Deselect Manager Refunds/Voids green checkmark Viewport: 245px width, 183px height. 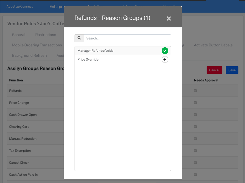coord(165,50)
